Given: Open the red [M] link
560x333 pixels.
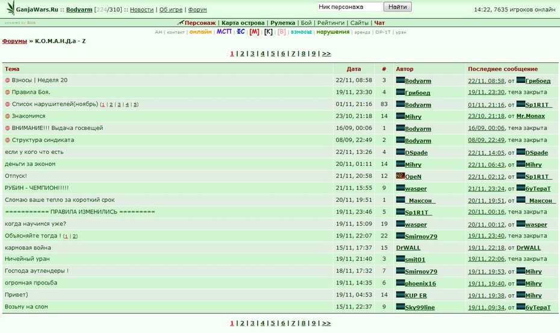Looking at the screenshot, I should (x=254, y=32).
